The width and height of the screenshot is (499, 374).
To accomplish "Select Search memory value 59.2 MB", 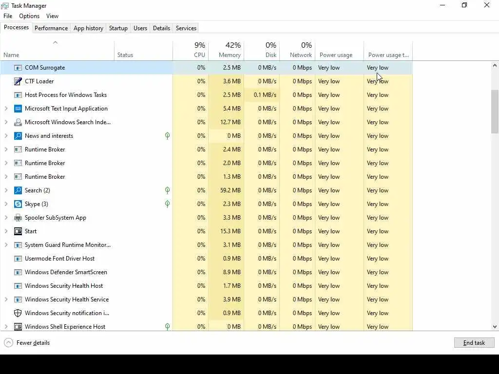I will click(x=230, y=190).
